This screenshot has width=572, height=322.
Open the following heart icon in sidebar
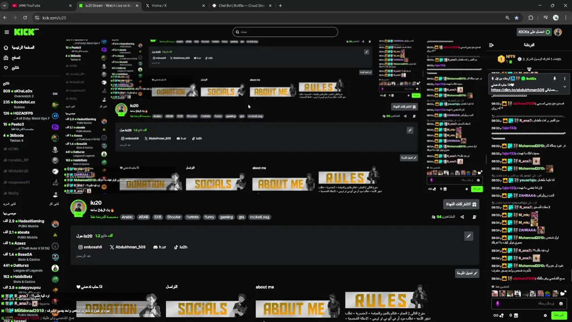6,68
